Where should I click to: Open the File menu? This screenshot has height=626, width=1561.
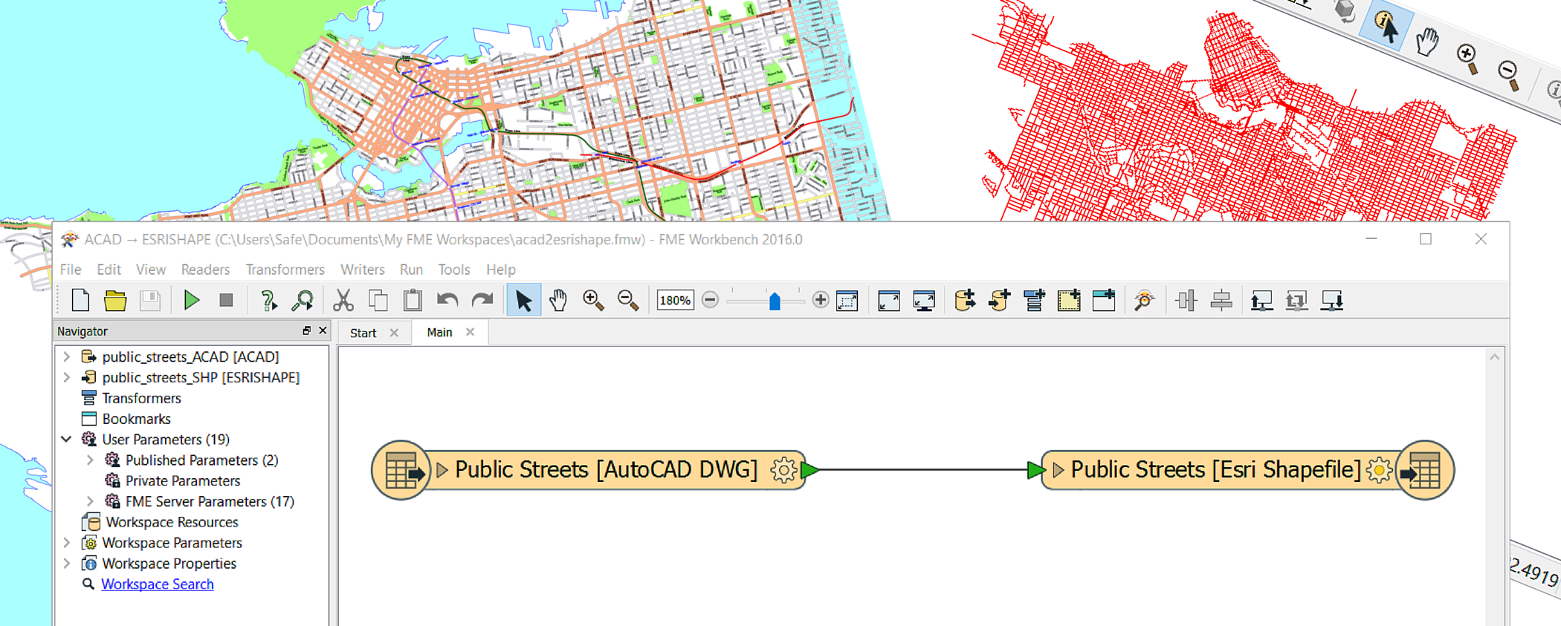click(71, 270)
